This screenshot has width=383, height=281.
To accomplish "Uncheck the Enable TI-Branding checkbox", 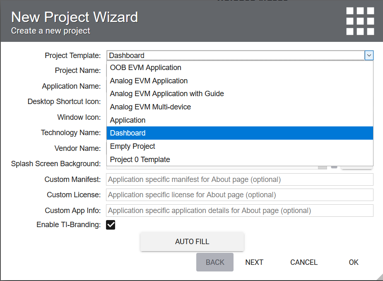I will [x=111, y=225].
